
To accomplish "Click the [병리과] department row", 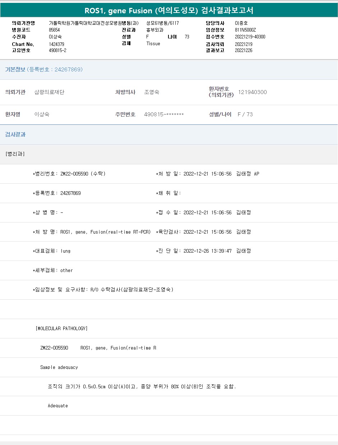I will [x=15, y=154].
